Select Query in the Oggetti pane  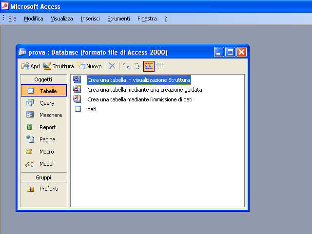pos(44,103)
